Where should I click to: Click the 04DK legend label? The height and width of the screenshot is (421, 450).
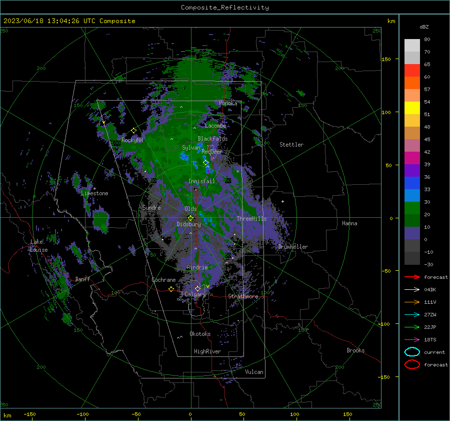coord(430,290)
